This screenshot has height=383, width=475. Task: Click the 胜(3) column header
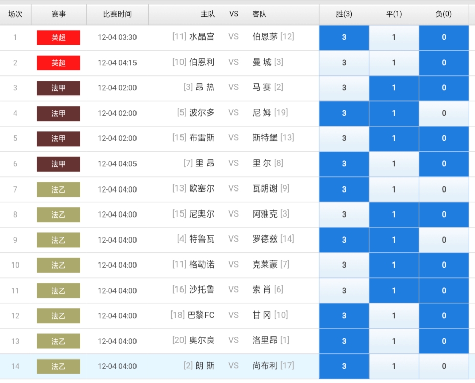(x=344, y=14)
